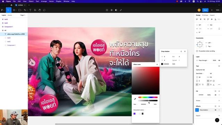Switch to the Prototype tab

[x=205, y=15]
